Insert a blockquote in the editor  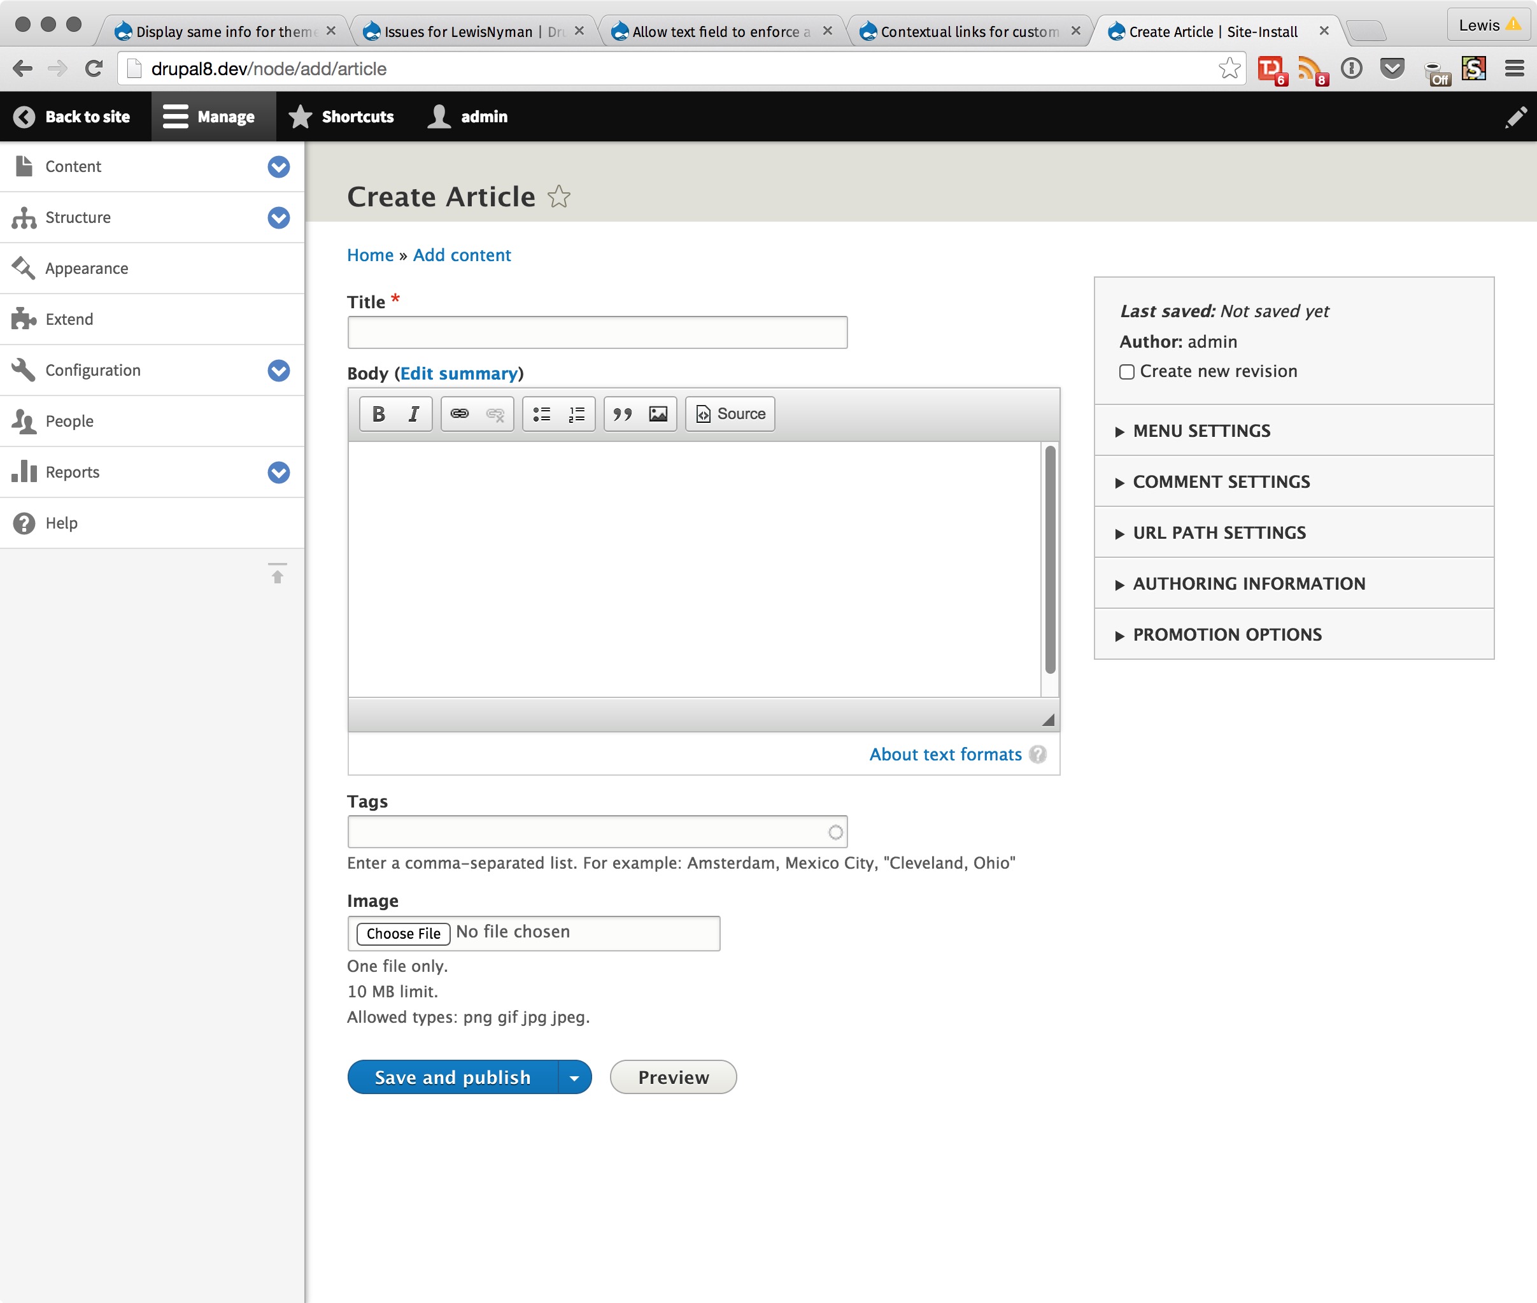point(623,414)
